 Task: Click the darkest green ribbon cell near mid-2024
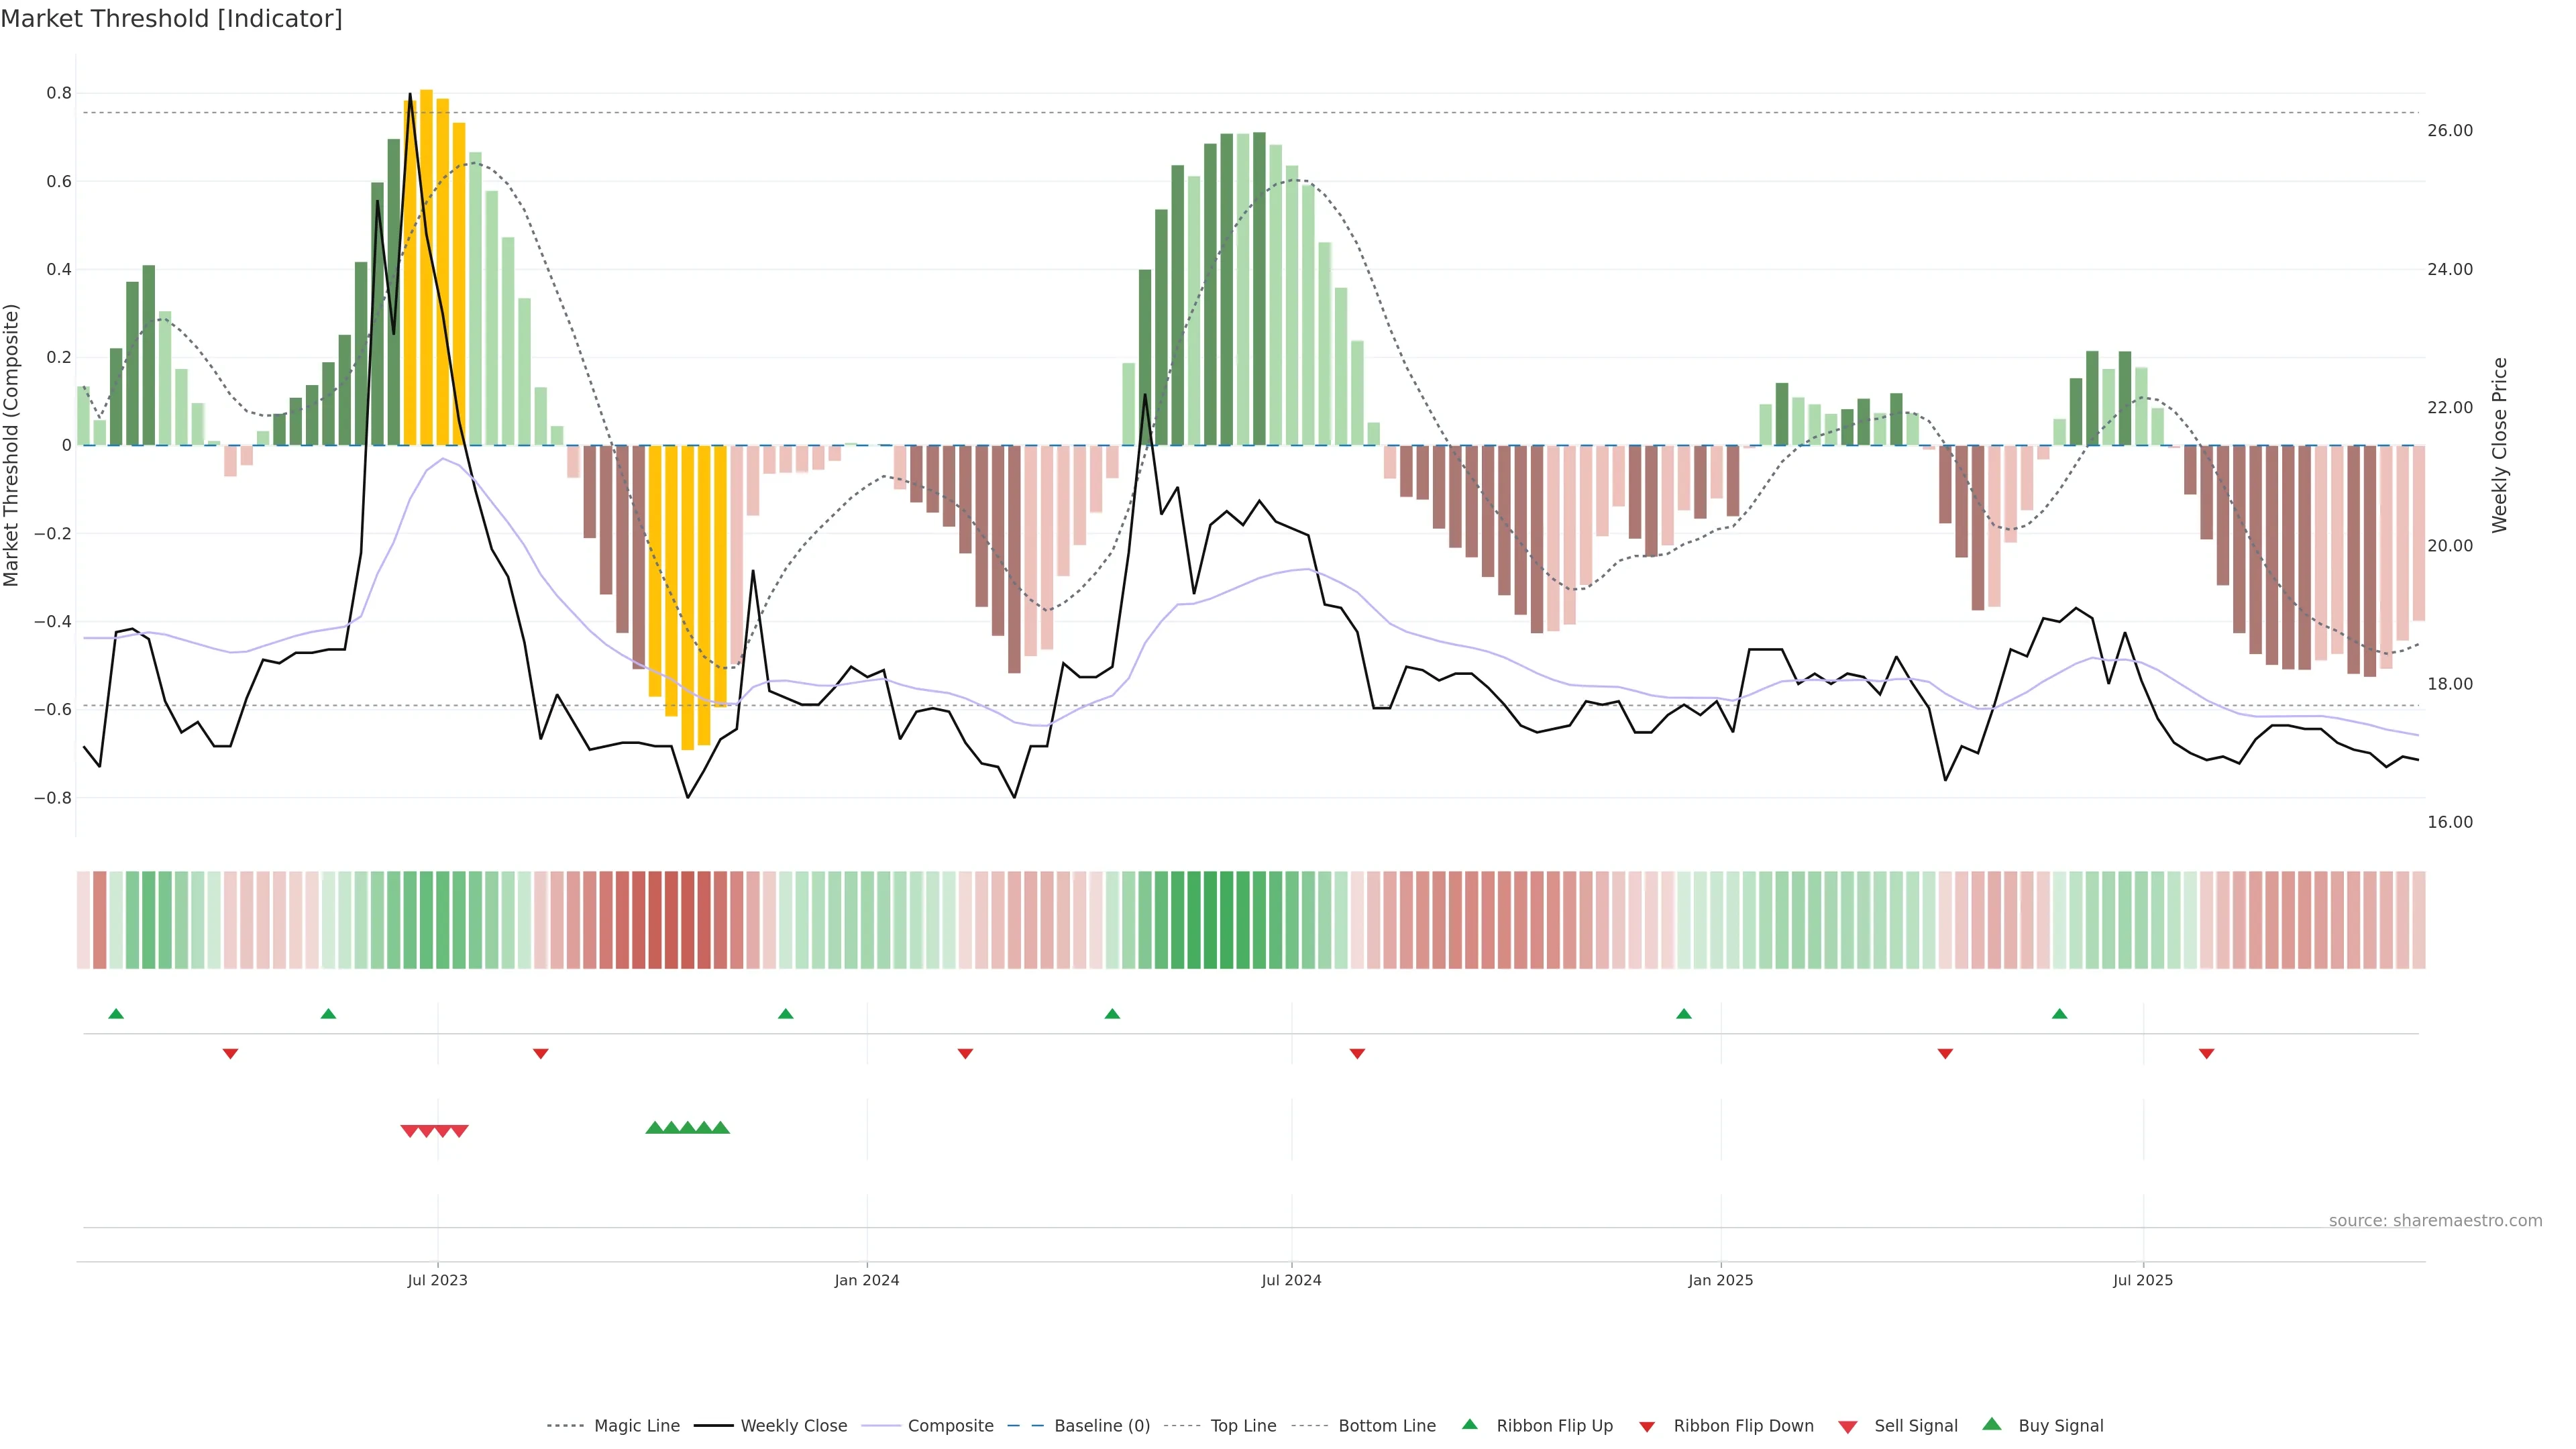point(1210,920)
